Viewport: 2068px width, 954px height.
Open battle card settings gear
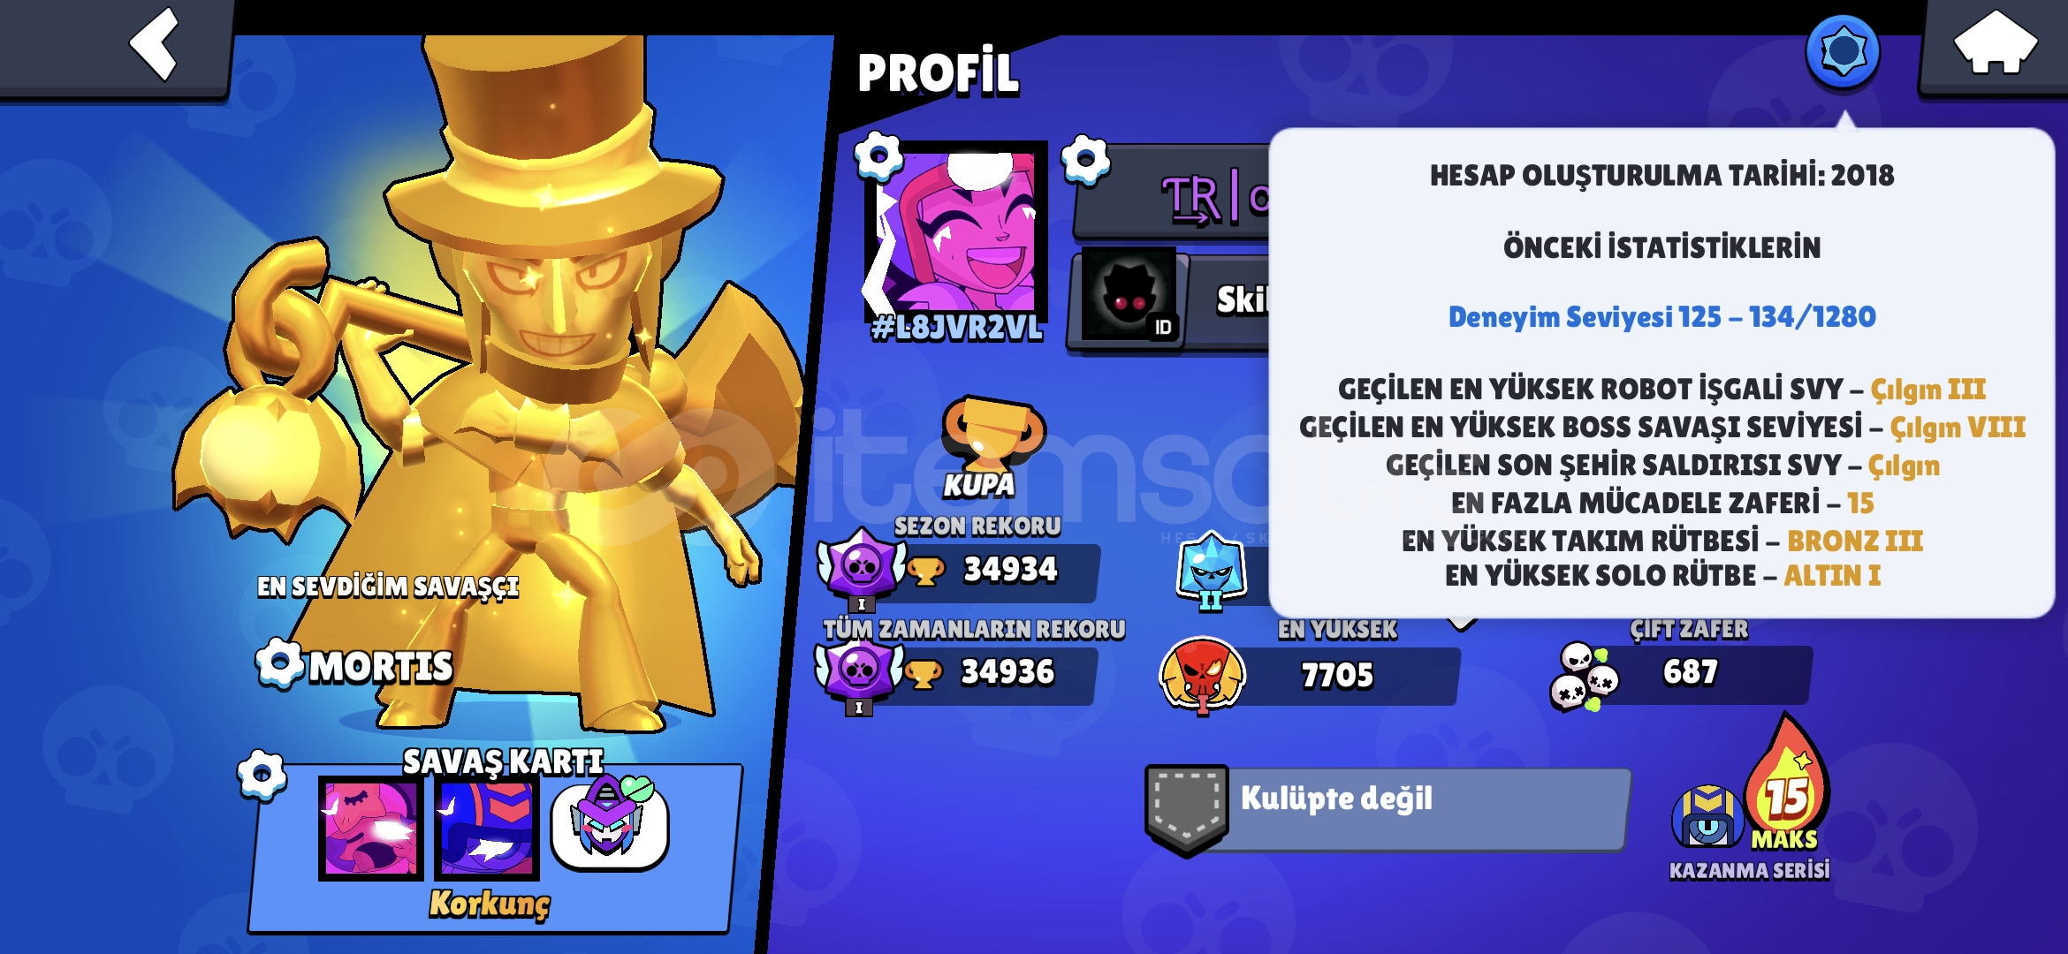pos(262,776)
